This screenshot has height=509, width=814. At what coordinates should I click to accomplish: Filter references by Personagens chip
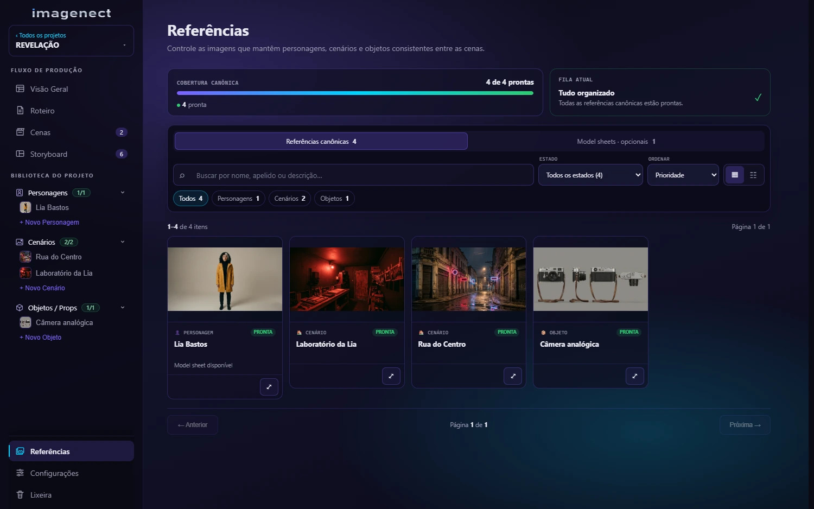[x=238, y=199]
